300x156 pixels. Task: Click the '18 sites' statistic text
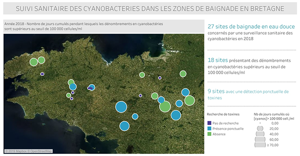click(218, 60)
